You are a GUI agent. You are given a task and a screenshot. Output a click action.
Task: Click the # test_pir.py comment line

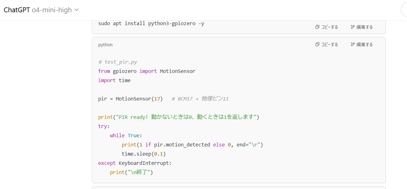point(117,62)
